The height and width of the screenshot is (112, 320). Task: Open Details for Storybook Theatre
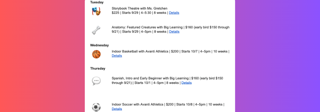(x=174, y=13)
